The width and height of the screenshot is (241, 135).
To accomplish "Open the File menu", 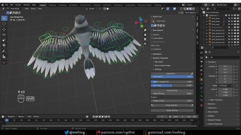I will click(x=6, y=5).
